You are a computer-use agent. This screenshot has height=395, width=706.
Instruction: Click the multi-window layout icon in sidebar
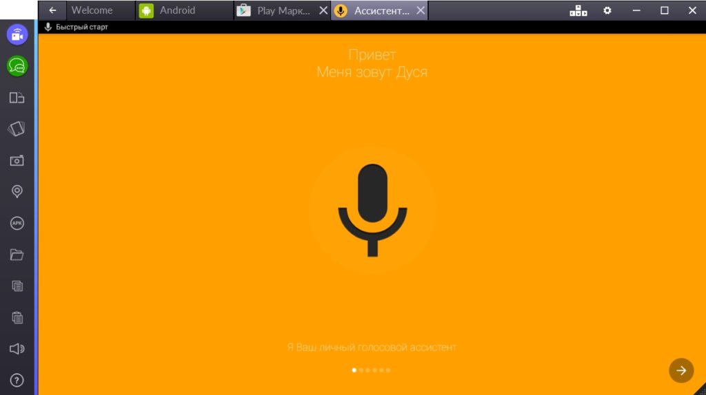point(17,98)
